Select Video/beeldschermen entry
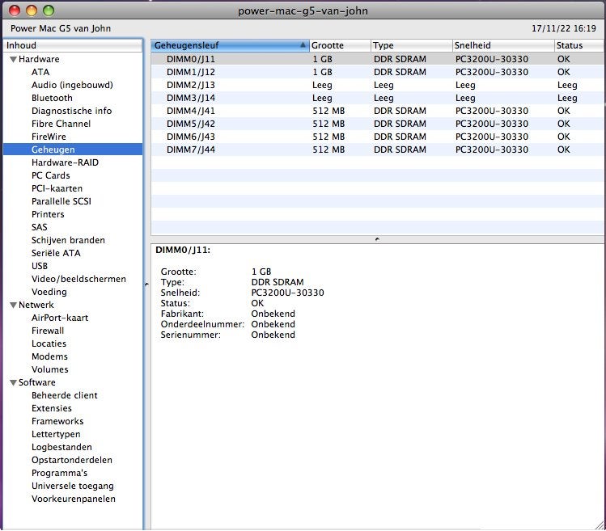The width and height of the screenshot is (606, 531). click(x=78, y=279)
